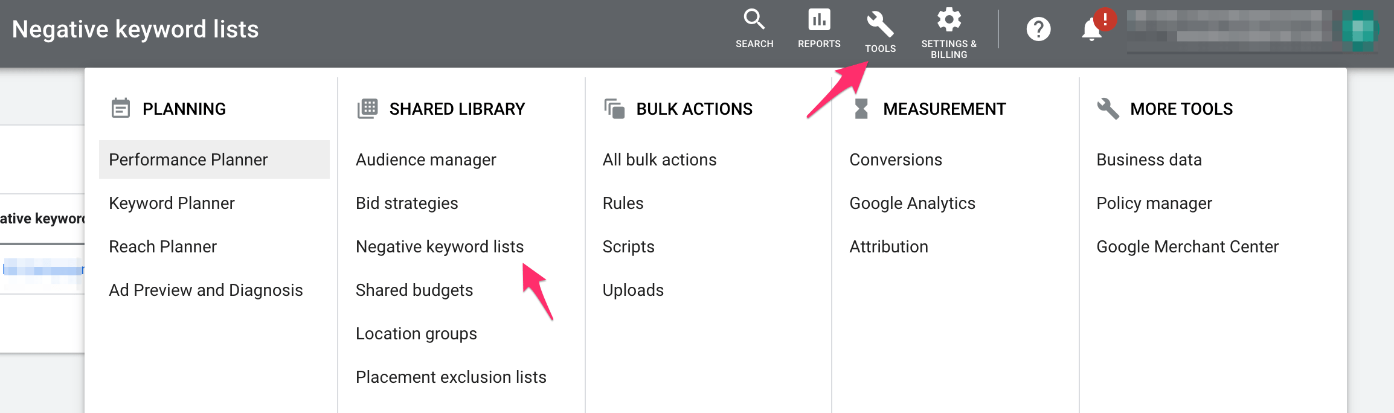Viewport: 1394px width, 413px height.
Task: Click the Planning calendar icon
Action: (x=121, y=109)
